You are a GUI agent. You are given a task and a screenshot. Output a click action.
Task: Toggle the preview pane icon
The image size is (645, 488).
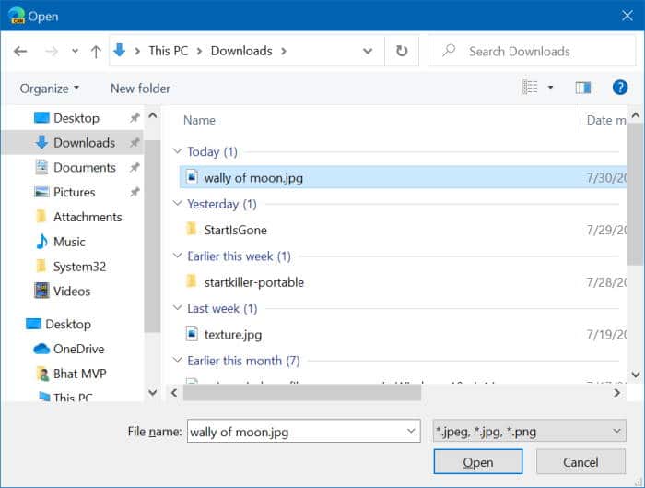582,88
